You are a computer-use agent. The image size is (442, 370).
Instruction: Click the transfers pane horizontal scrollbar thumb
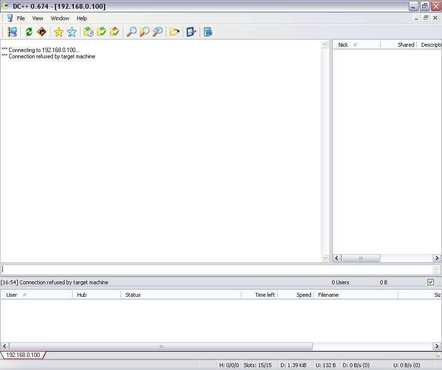click(161, 346)
